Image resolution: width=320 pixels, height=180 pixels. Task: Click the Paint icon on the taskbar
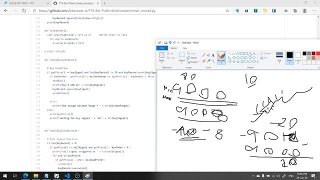pos(87,175)
